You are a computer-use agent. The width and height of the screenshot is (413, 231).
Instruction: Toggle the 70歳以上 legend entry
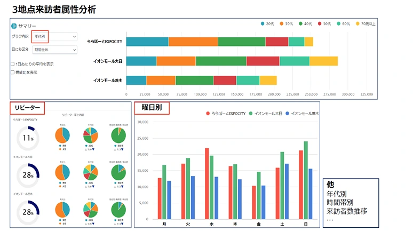click(x=366, y=23)
